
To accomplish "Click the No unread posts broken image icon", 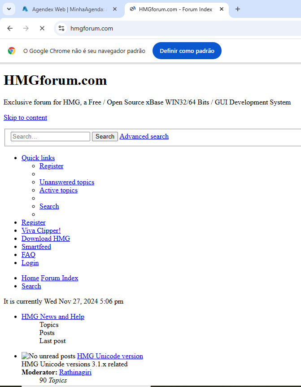I will (x=24, y=356).
